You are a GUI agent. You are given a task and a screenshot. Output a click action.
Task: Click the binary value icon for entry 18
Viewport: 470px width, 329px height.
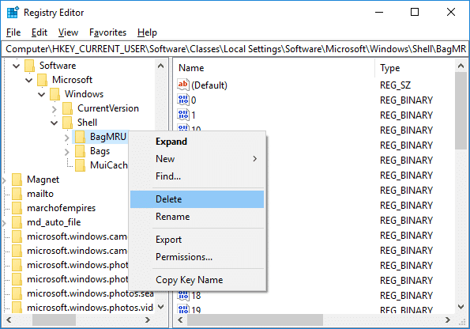pos(182,295)
